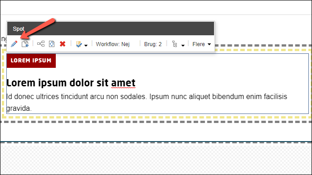Click the red LOREM IPSUM label
The height and width of the screenshot is (175, 312).
[x=31, y=61]
